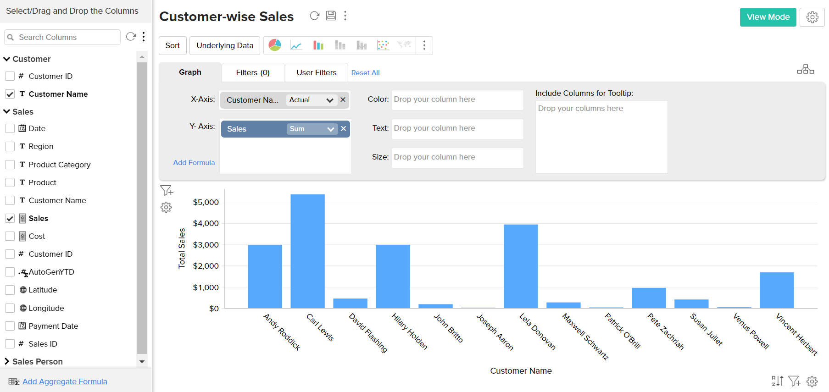Select the pie chart type icon
This screenshot has height=392, width=829.
pyautogui.click(x=275, y=45)
